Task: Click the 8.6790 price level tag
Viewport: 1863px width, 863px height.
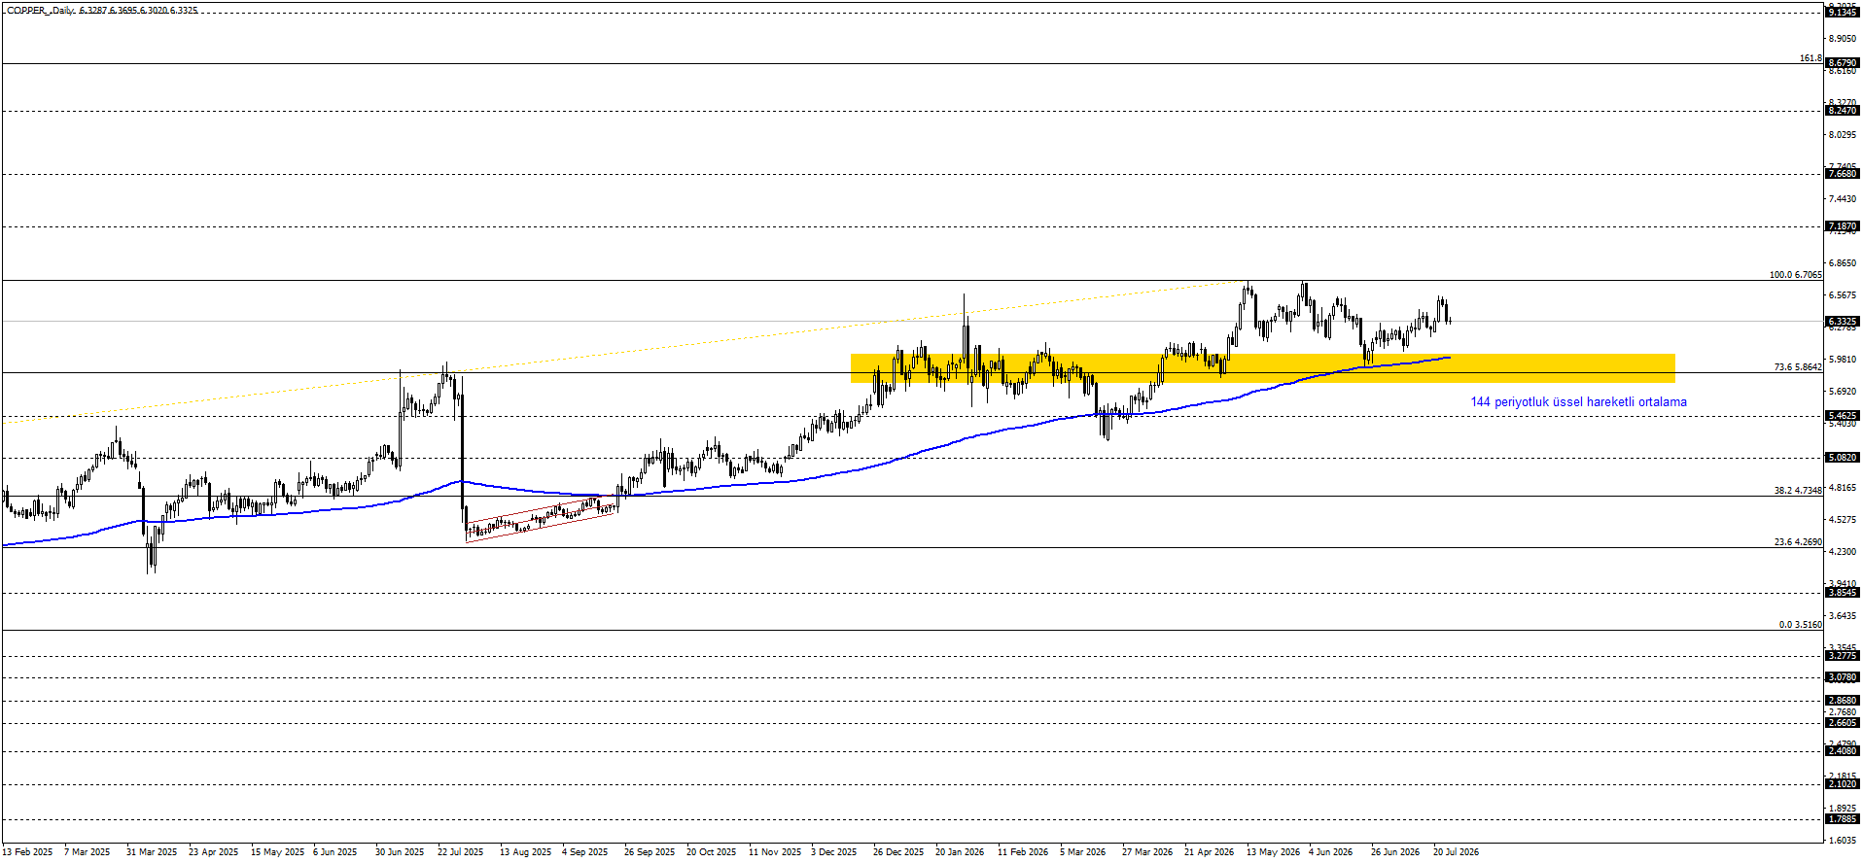Action: (1843, 63)
